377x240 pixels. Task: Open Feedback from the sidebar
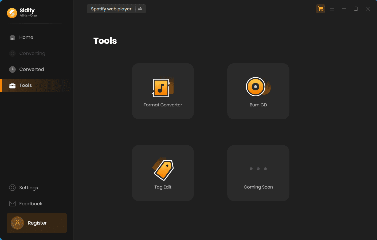[x=37, y=204]
